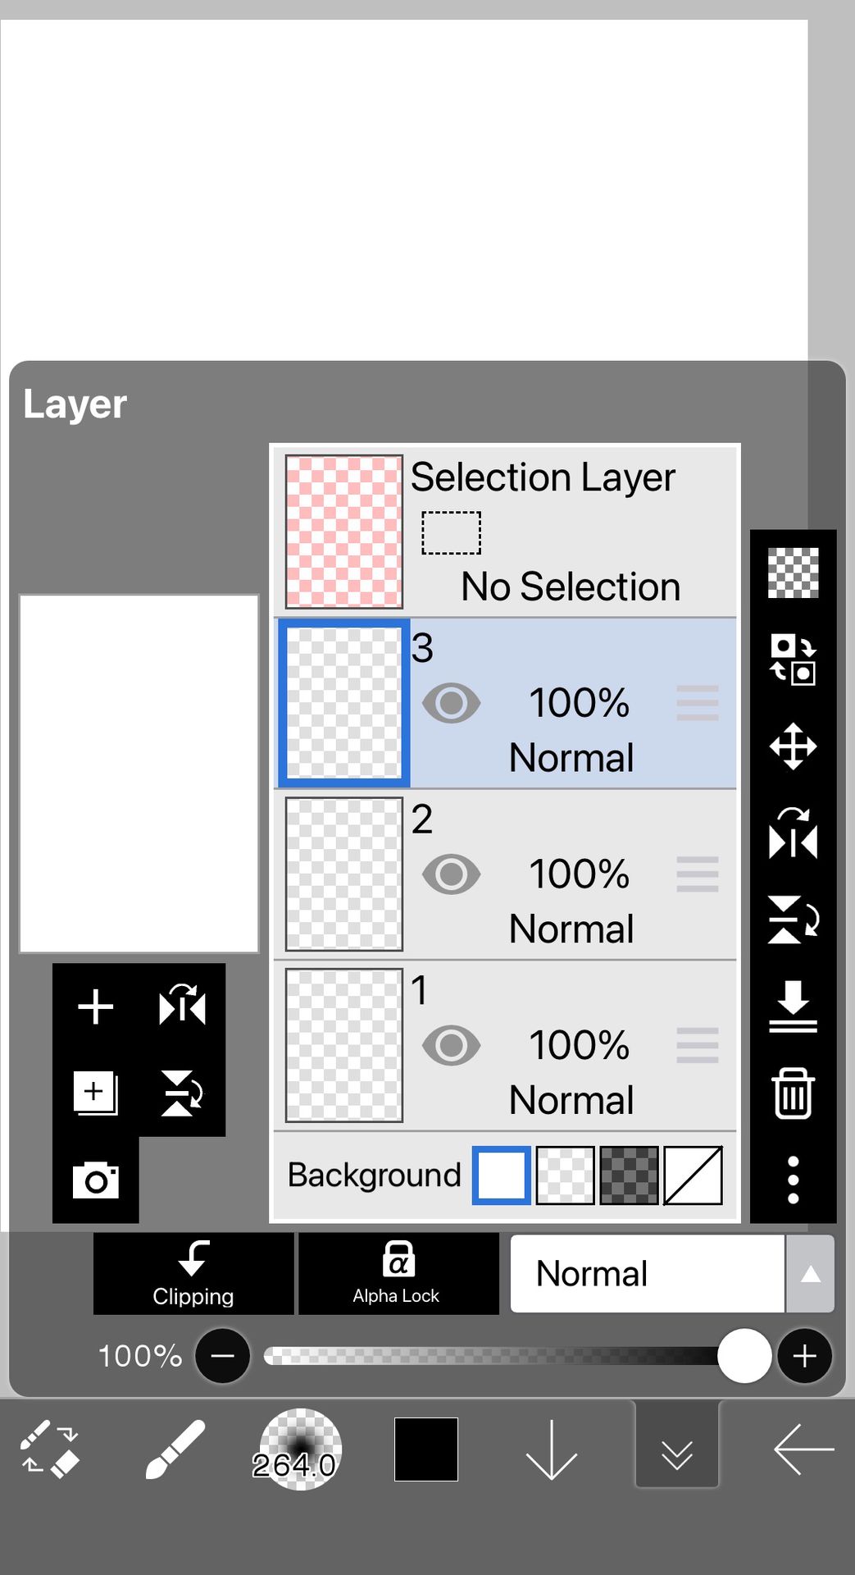Click the duplicate layer icon
The width and height of the screenshot is (855, 1575).
[96, 1093]
